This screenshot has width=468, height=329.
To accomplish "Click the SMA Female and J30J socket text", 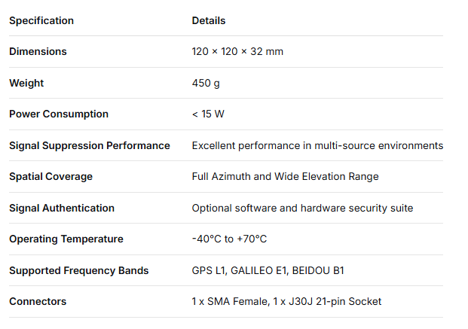I will point(286,301).
